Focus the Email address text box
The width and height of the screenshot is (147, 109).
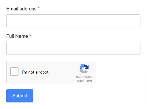tap(73, 21)
